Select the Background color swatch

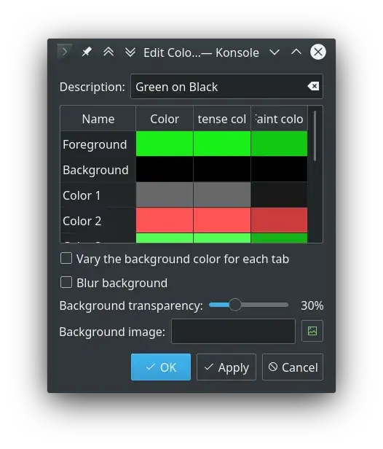point(165,169)
